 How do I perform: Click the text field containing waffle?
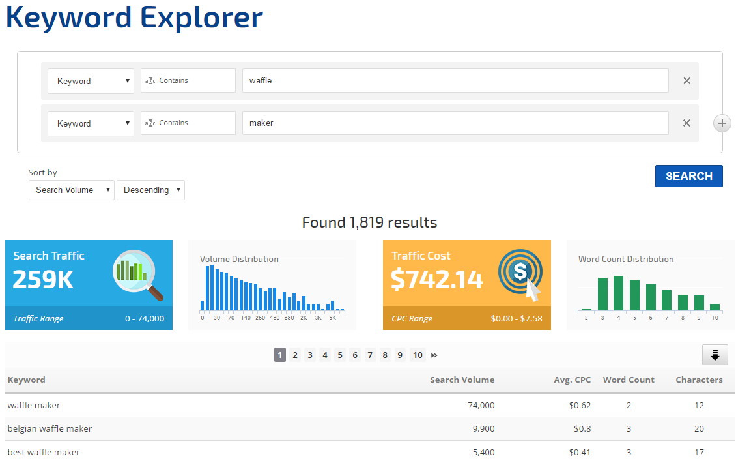[x=455, y=81]
